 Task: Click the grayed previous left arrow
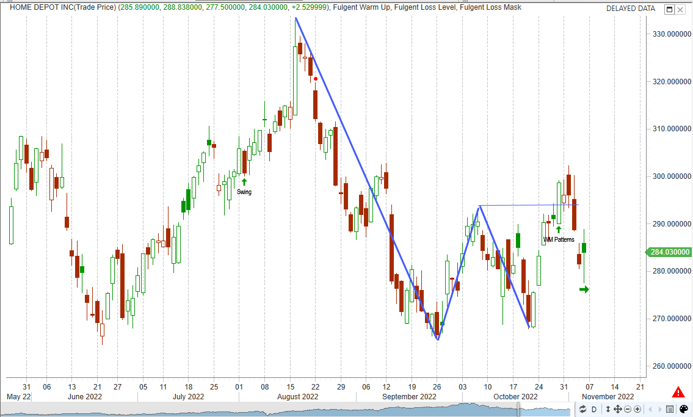(x=650, y=409)
